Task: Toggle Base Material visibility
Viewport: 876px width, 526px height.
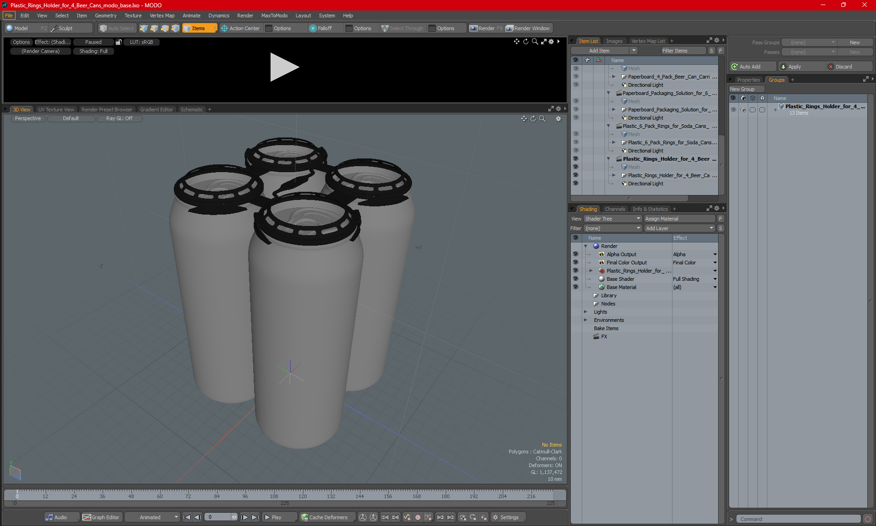Action: click(575, 287)
